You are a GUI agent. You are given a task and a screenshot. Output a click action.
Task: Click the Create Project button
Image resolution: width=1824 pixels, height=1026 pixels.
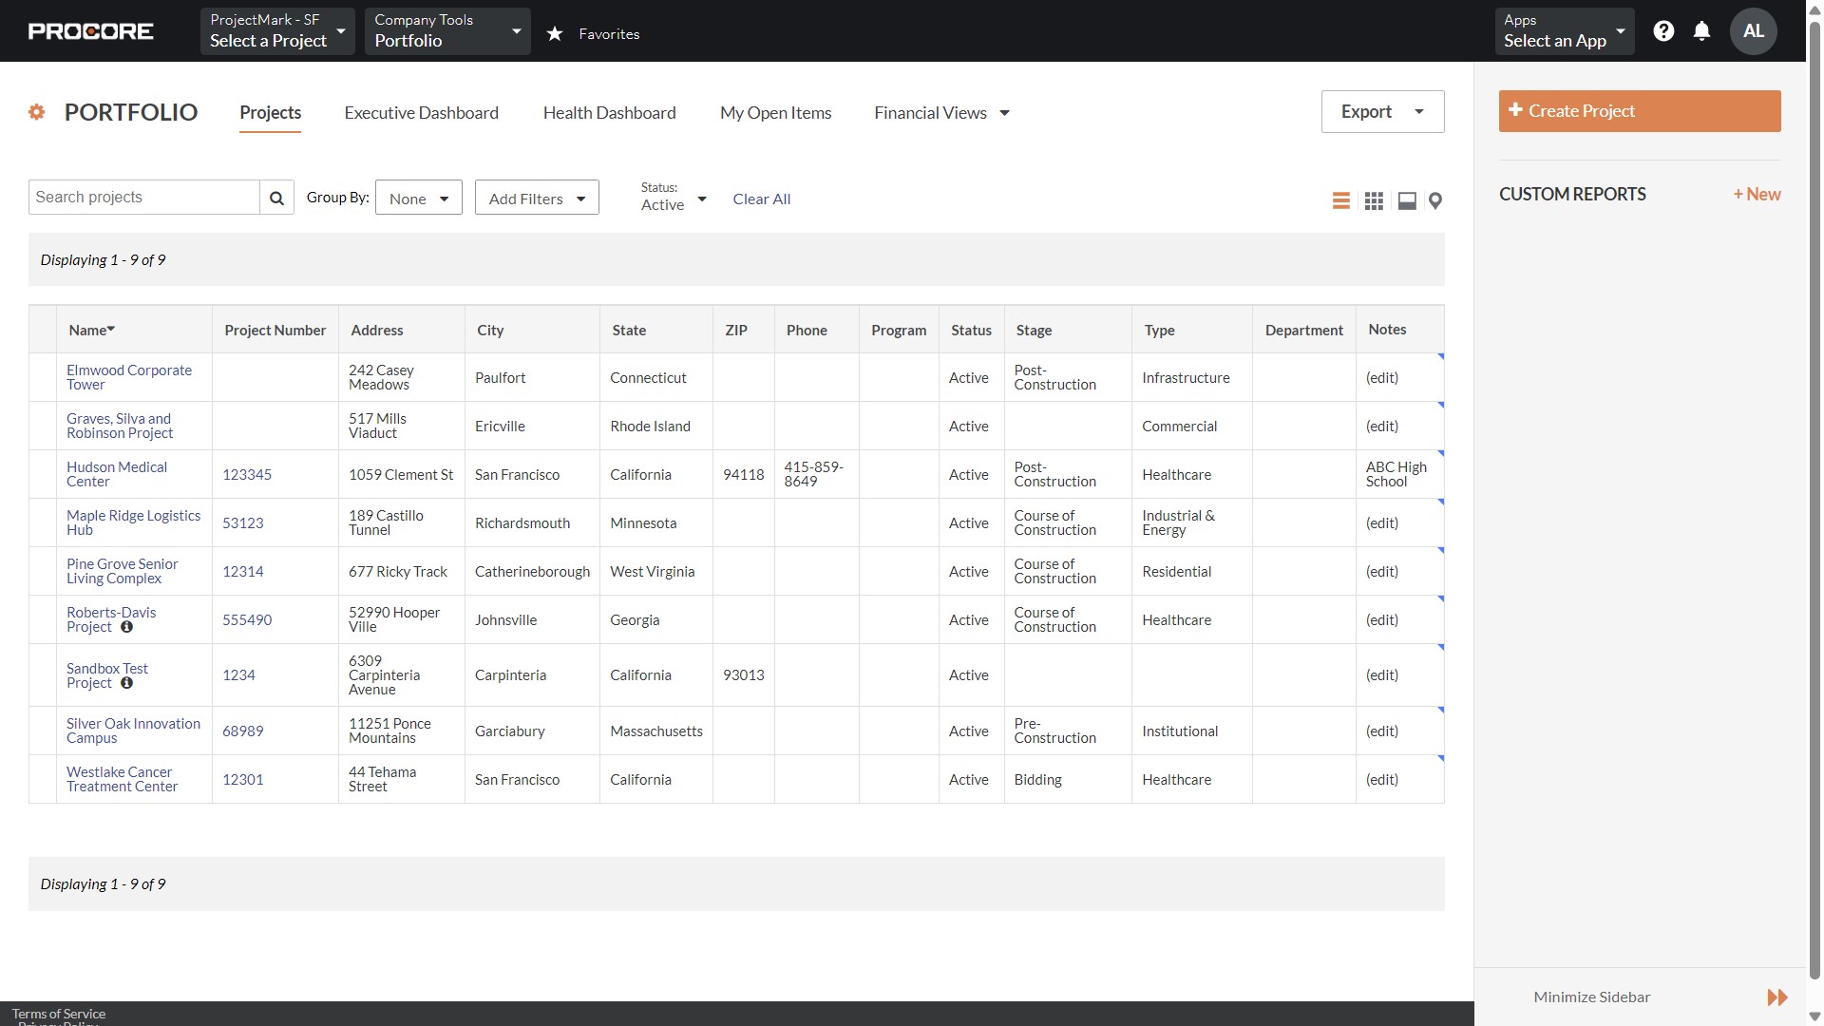coord(1639,111)
